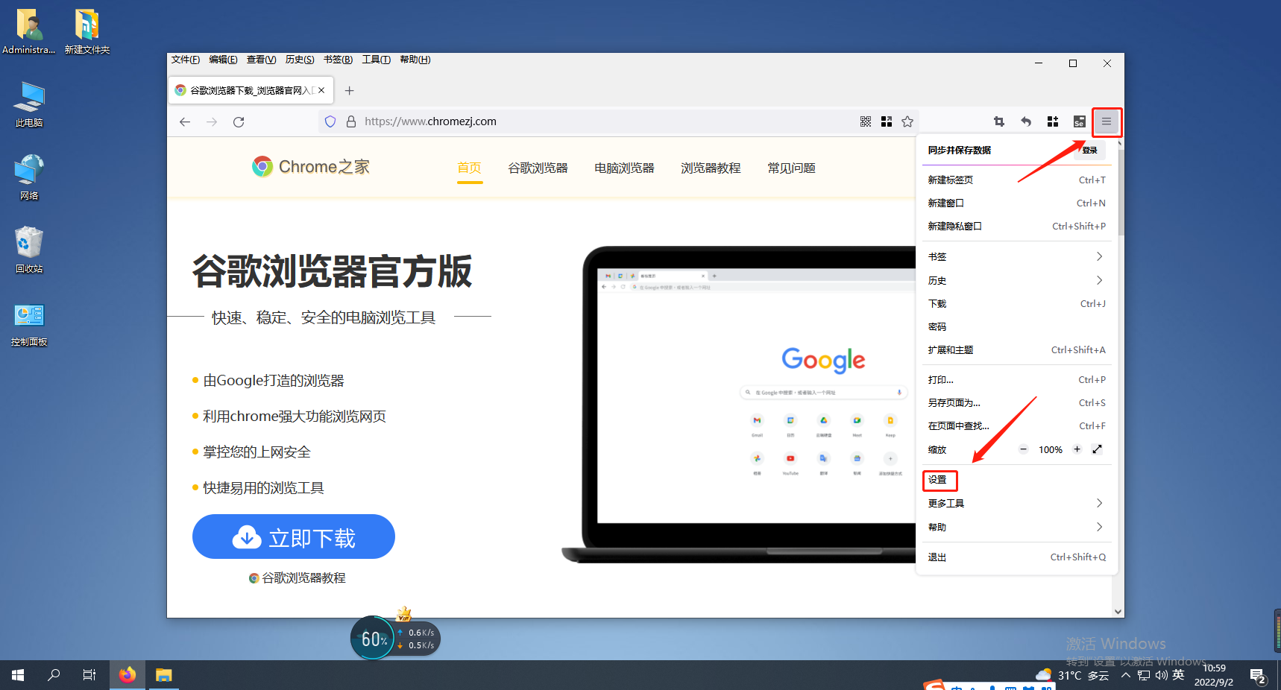
Task: Click the browser back arrow
Action: [185, 121]
